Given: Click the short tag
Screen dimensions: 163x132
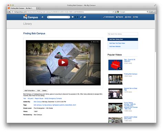Looking at the screenshot, I should 74,105.
